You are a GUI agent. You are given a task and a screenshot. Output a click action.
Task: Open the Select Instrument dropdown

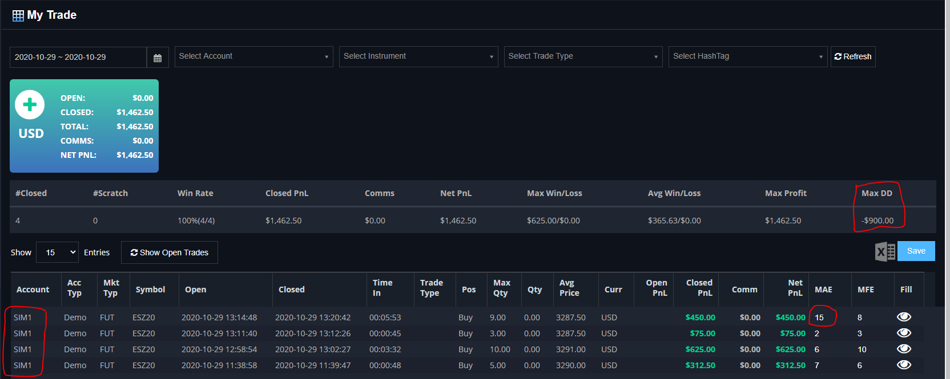[x=418, y=56]
